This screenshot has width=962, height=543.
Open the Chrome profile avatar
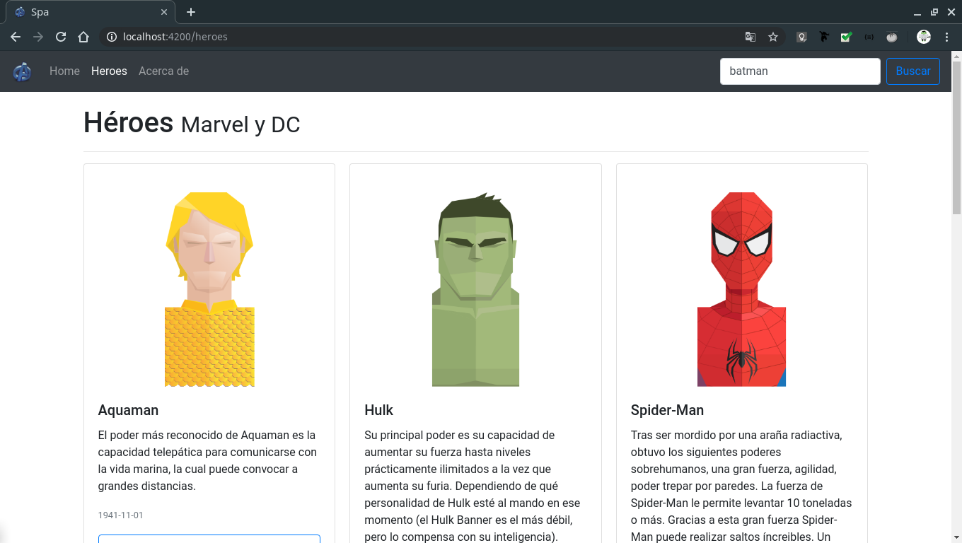924,37
